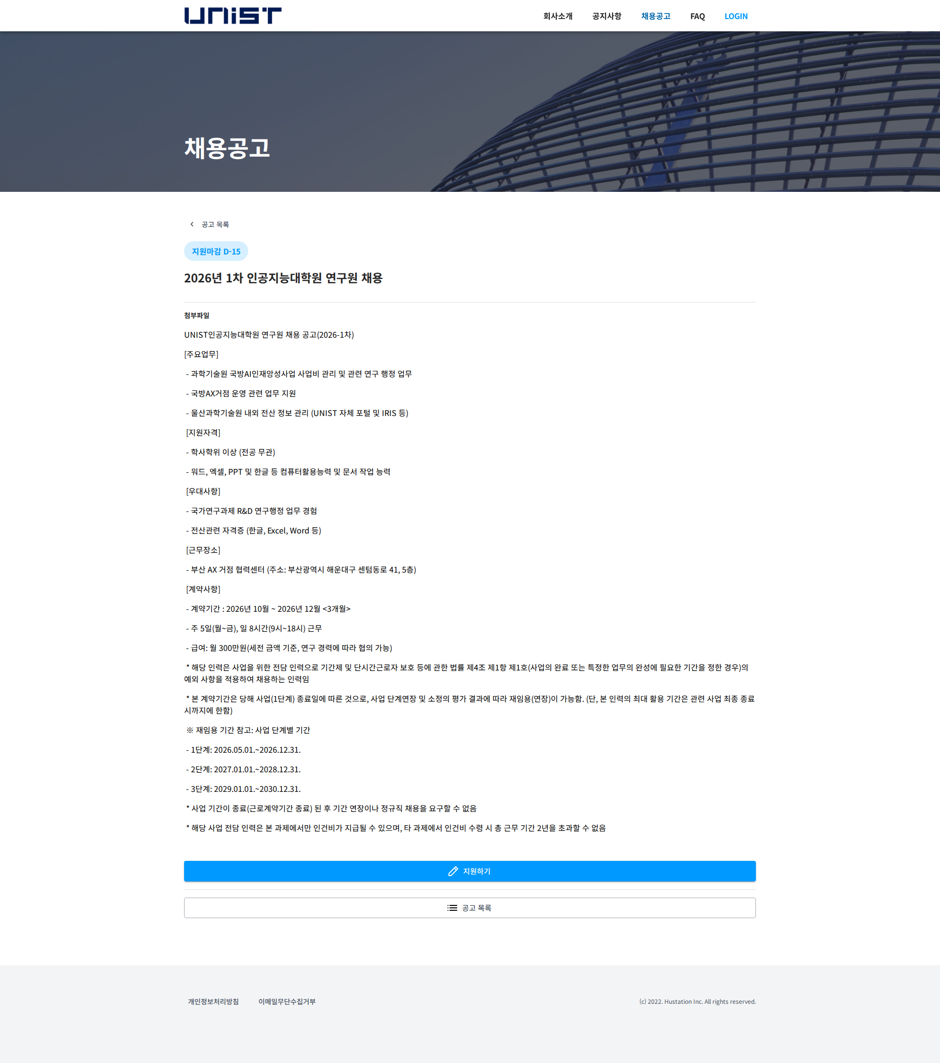Click the pencil icon in 지원하기 button
The width and height of the screenshot is (940, 1063).
453,871
